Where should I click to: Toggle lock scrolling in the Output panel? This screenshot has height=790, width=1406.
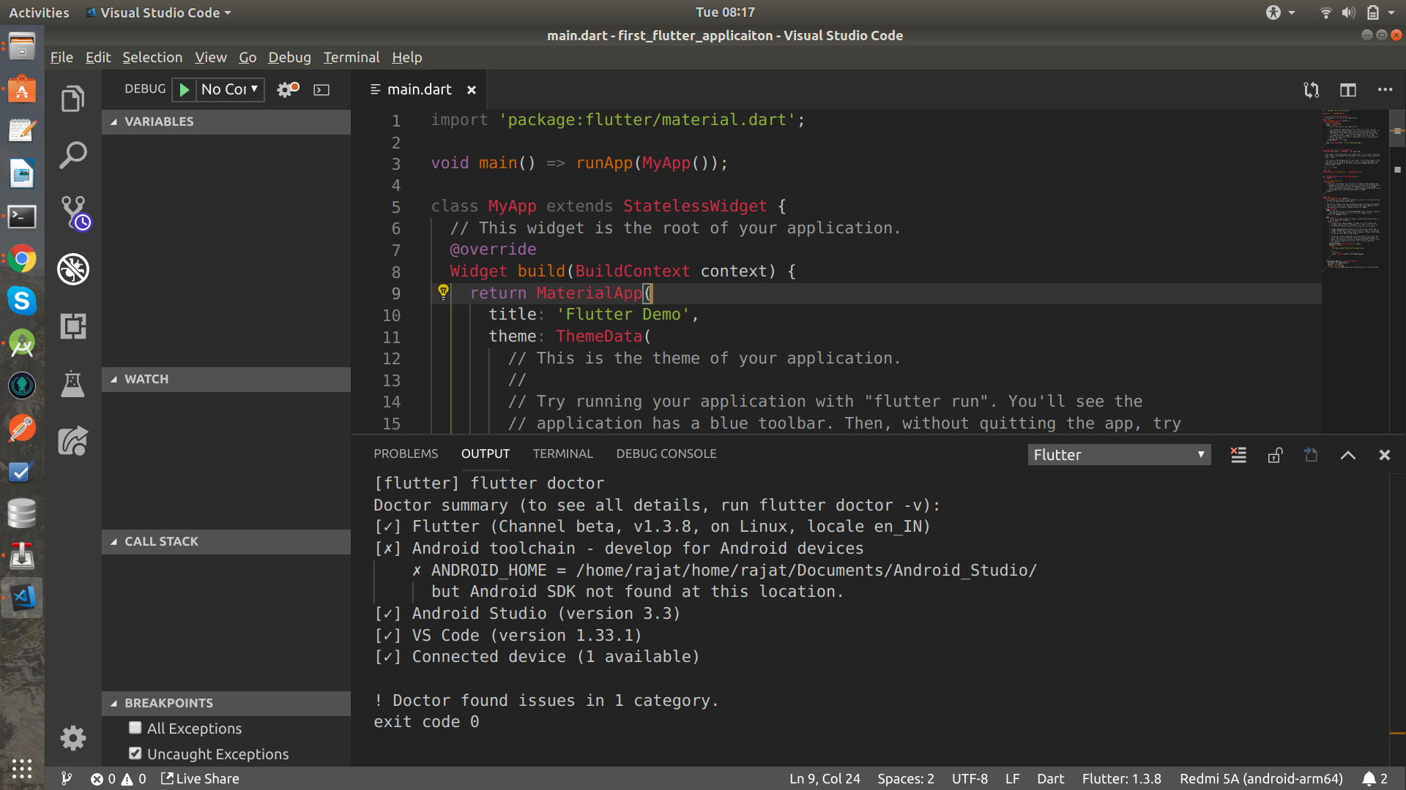click(x=1274, y=454)
